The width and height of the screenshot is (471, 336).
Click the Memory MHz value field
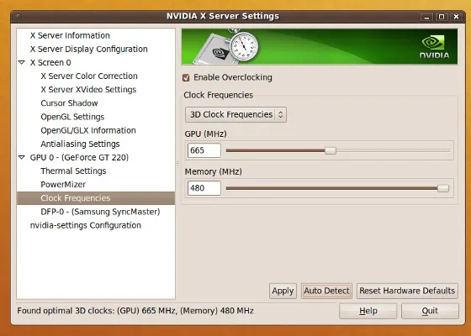[x=204, y=188]
